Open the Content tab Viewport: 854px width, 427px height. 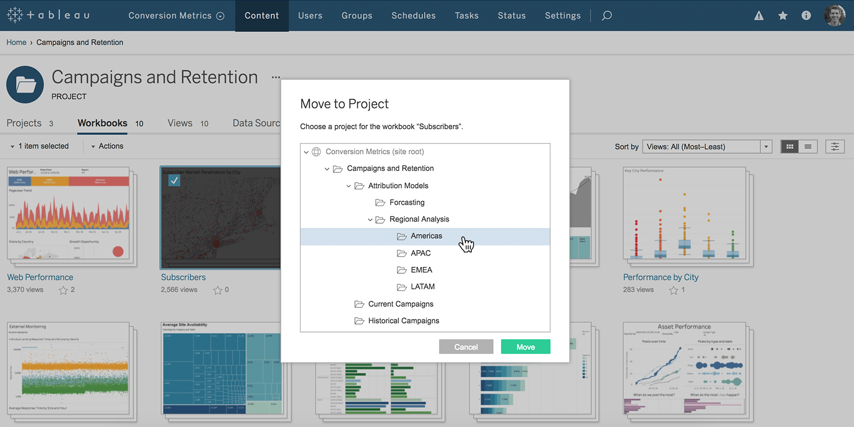[262, 15]
